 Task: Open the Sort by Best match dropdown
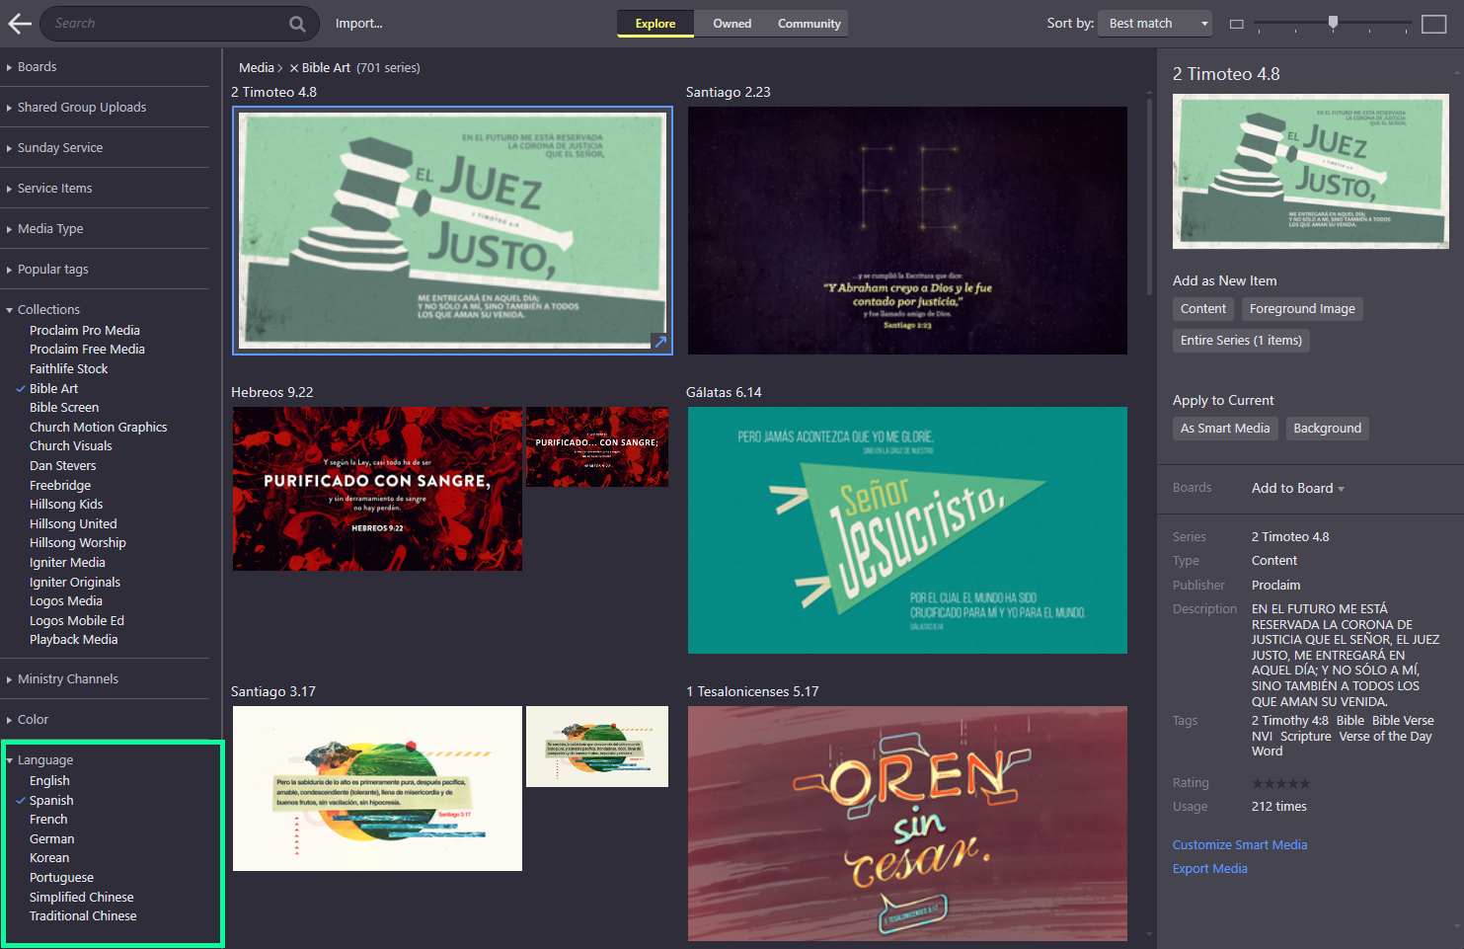tap(1155, 24)
